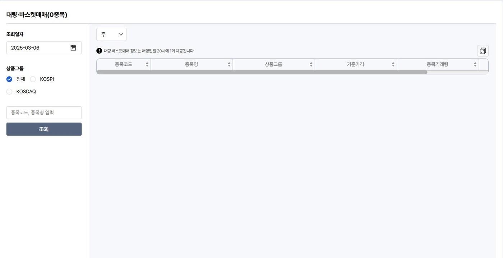
Task: Open the 주 period dropdown
Action: [111, 34]
